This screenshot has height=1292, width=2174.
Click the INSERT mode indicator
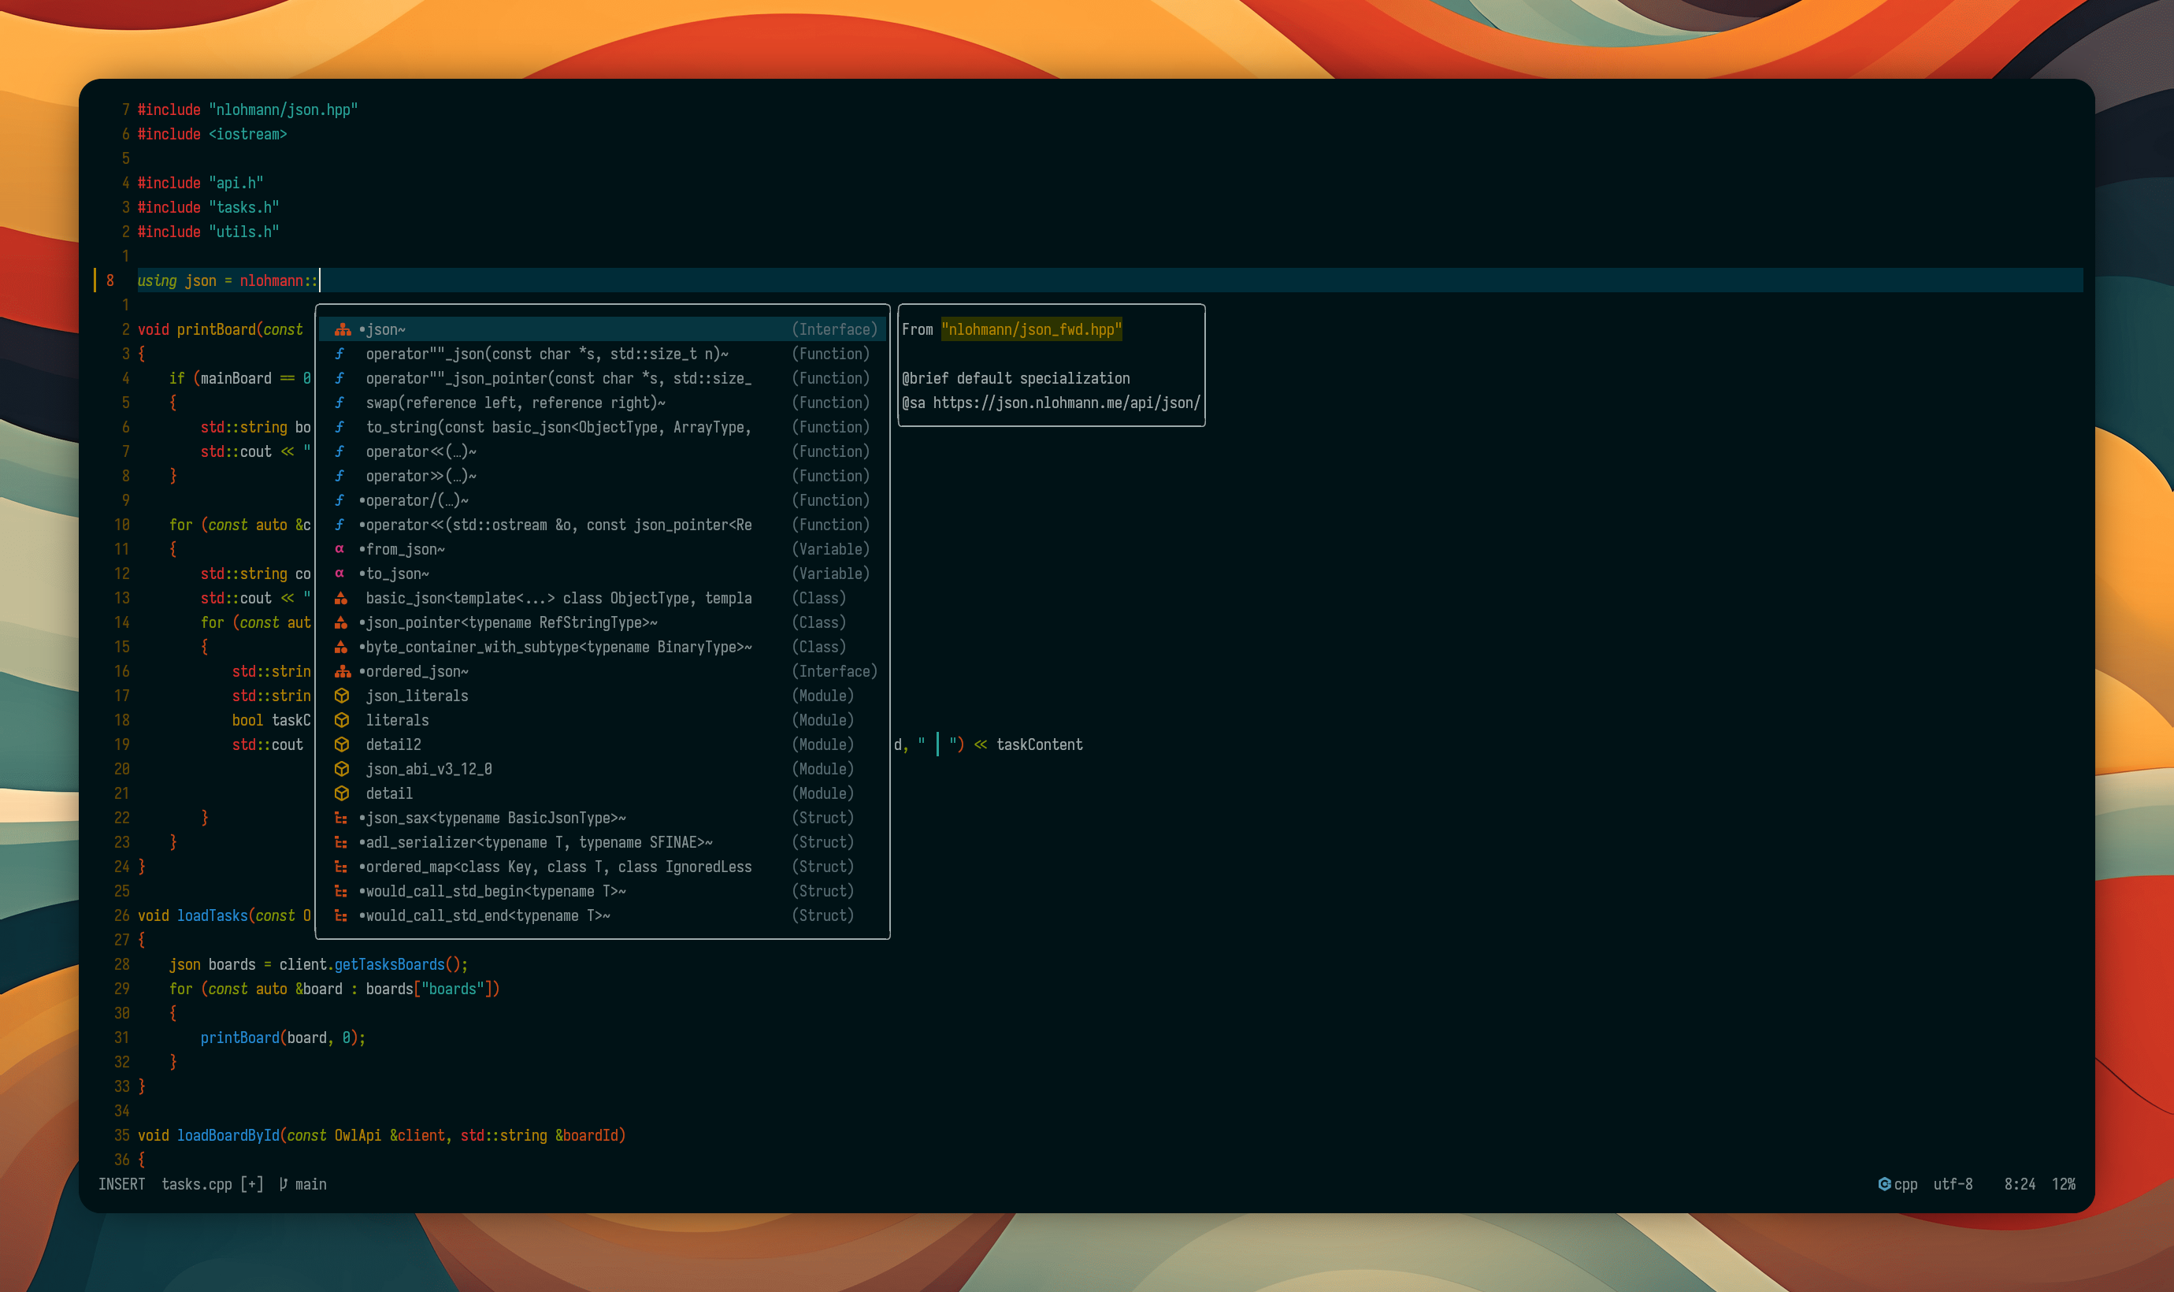tap(122, 1184)
